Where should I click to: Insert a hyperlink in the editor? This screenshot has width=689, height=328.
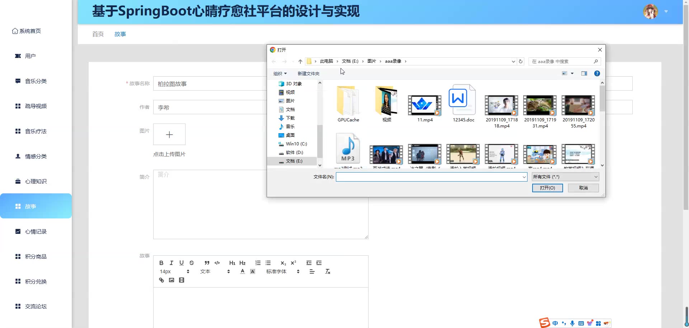[161, 280]
